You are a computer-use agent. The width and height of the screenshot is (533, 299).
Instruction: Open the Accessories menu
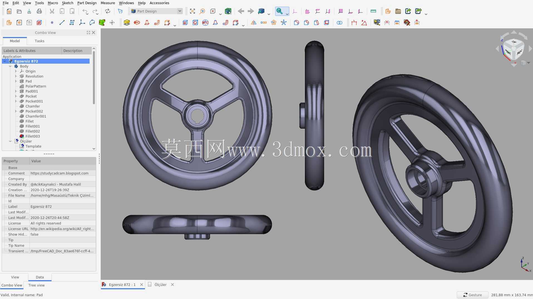tap(159, 3)
